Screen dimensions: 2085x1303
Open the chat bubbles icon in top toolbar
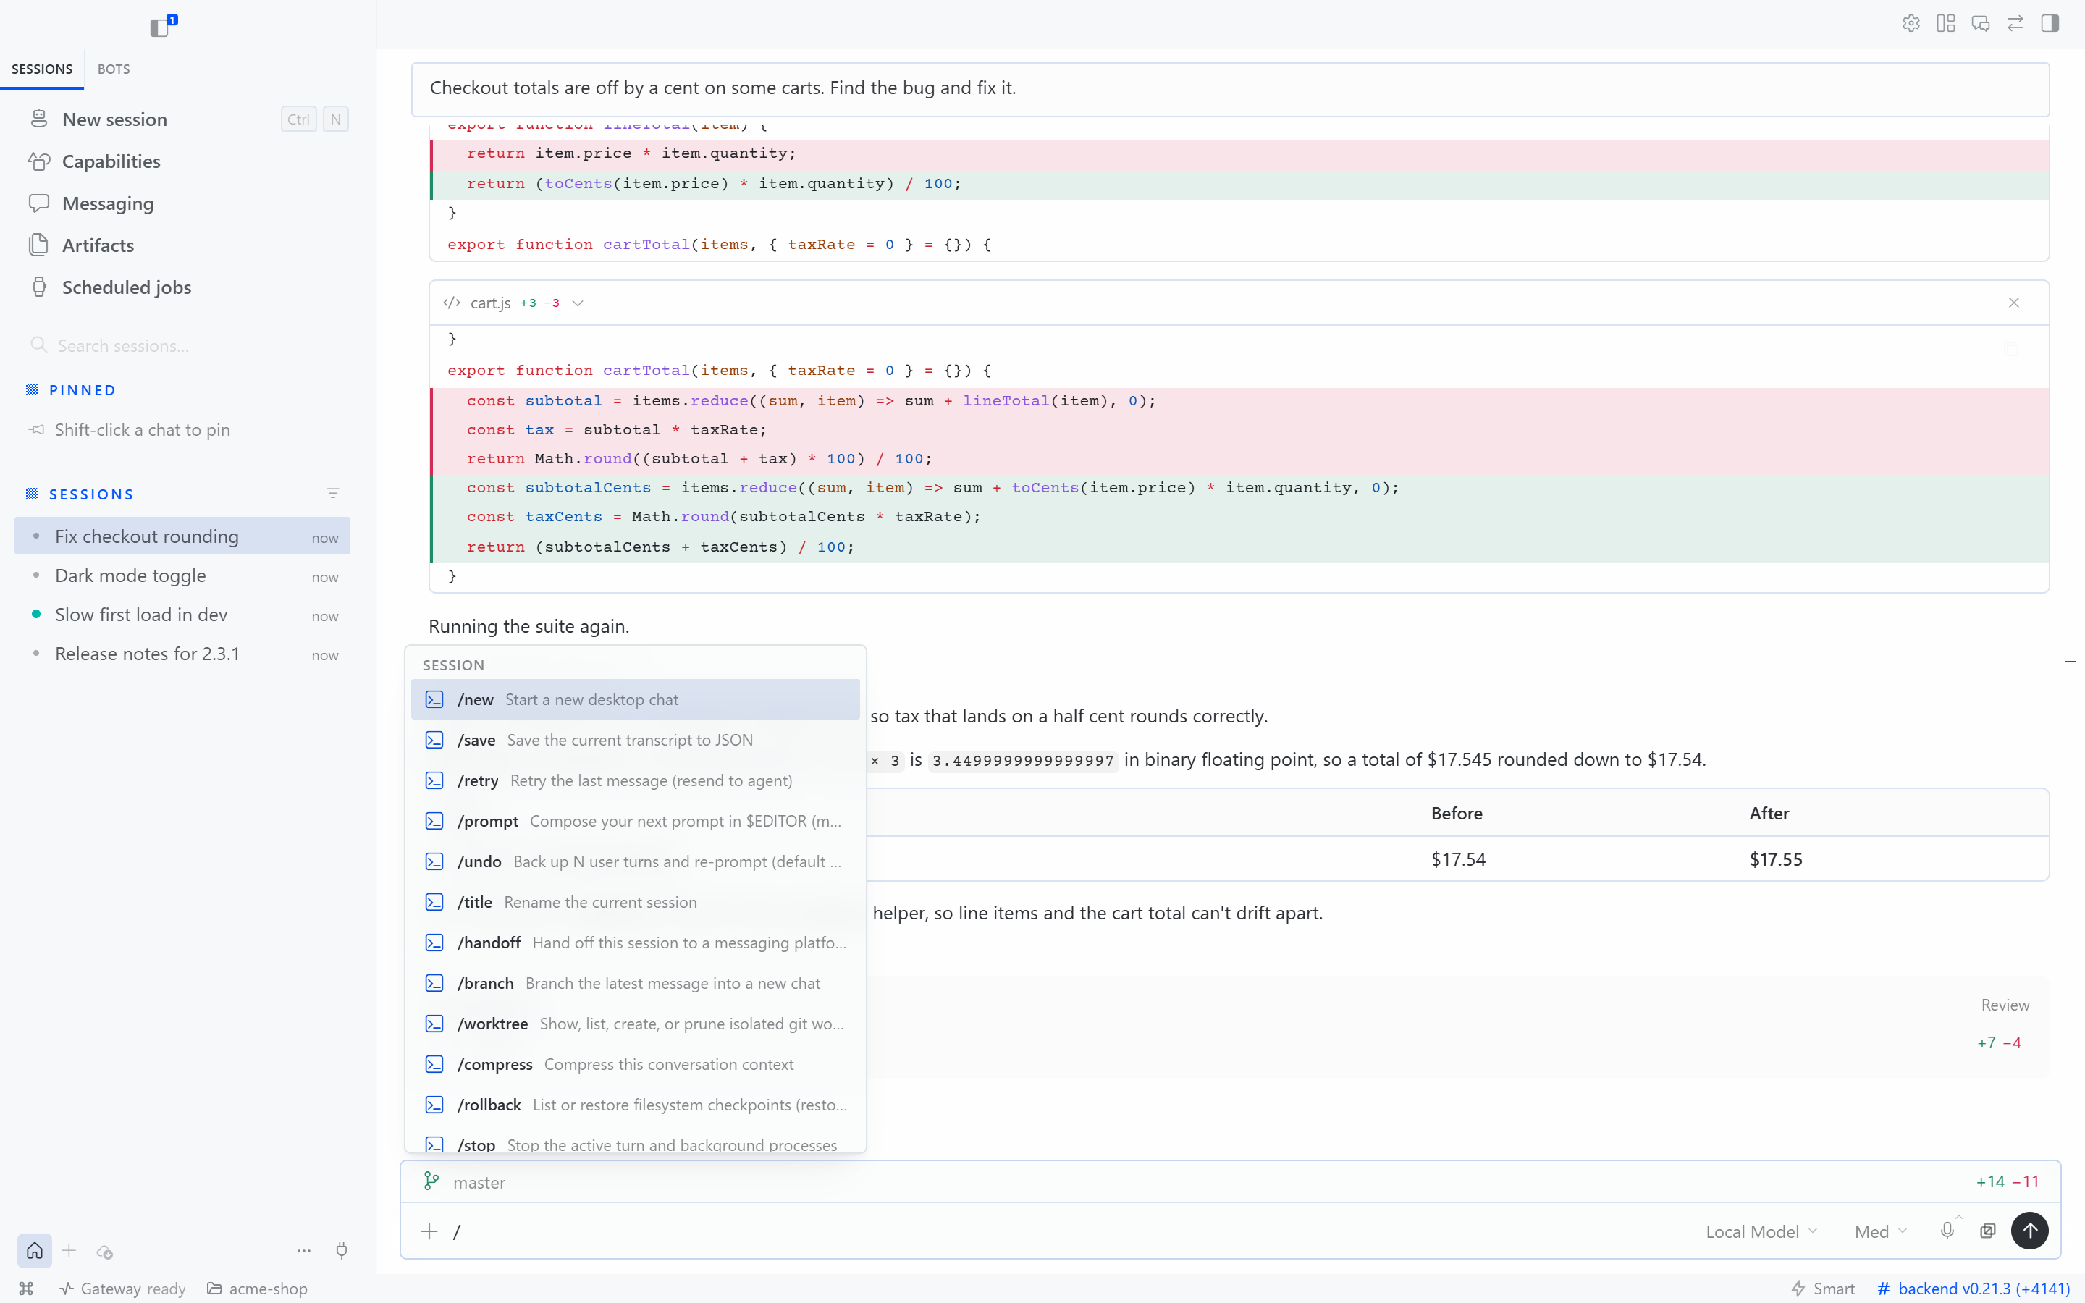point(1980,23)
